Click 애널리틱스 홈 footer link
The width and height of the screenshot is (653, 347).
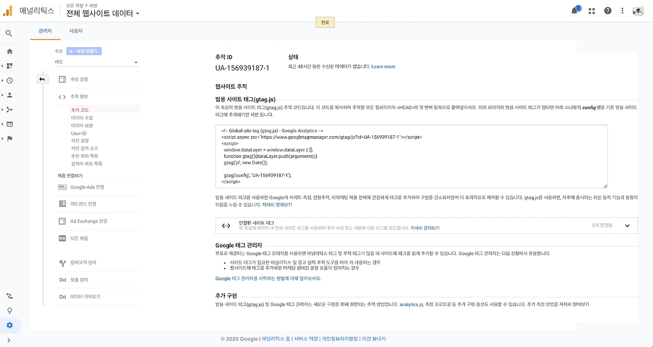click(x=276, y=339)
